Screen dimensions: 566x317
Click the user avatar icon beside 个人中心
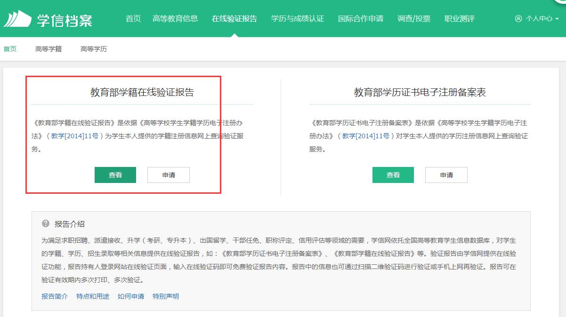[x=518, y=19]
